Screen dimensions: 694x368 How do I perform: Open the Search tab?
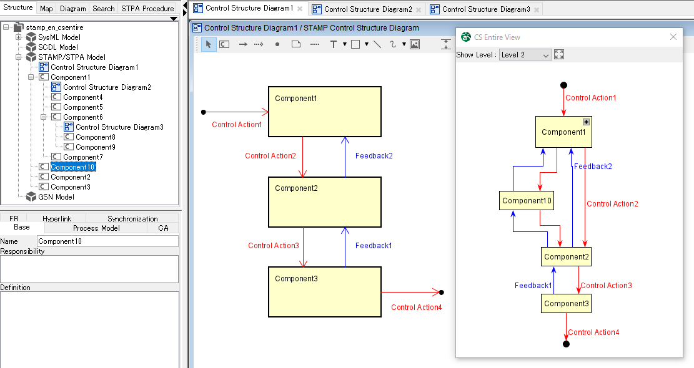tap(104, 8)
